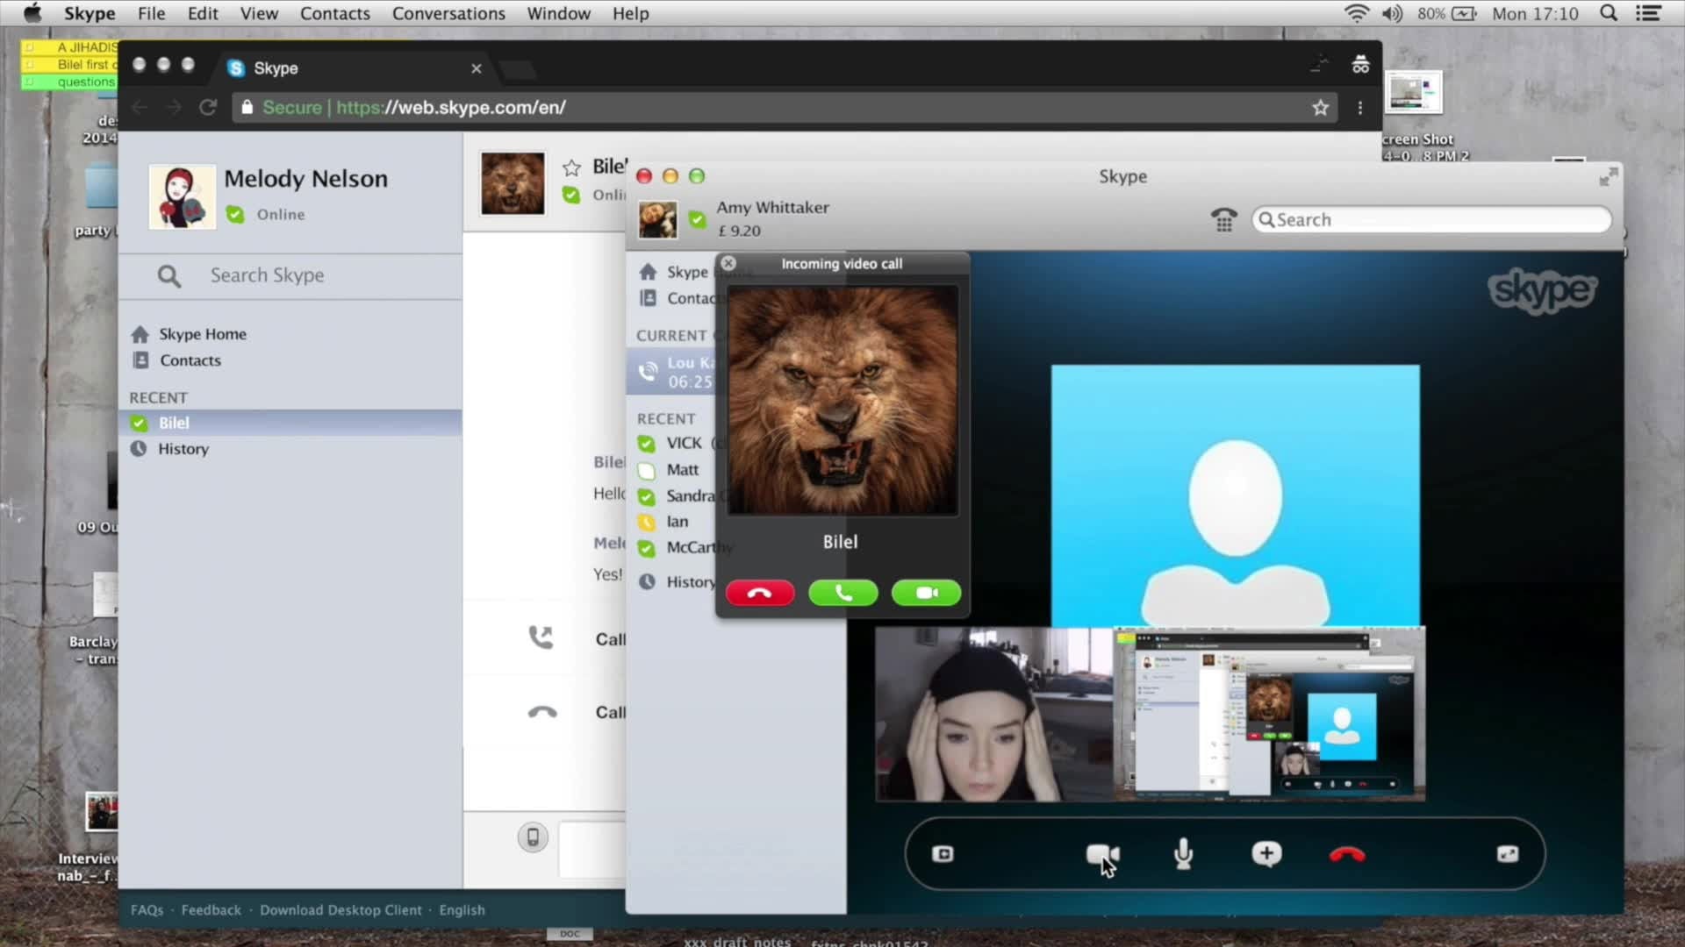Enter full screen from call control bar
This screenshot has width=1685, height=947.
1507,854
